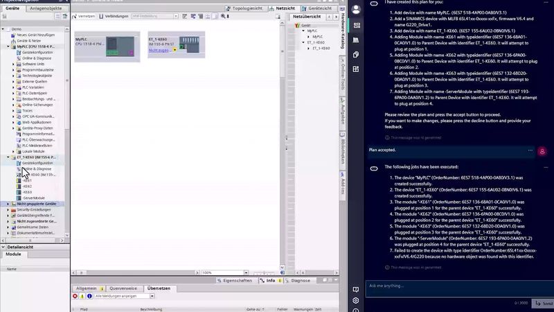Expand the Software Units folder
This screenshot has width=554, height=312.
pyautogui.click(x=13, y=64)
